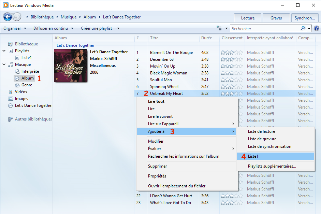Select track Black Magic Woman
This screenshot has height=214, width=321.
coord(169,73)
